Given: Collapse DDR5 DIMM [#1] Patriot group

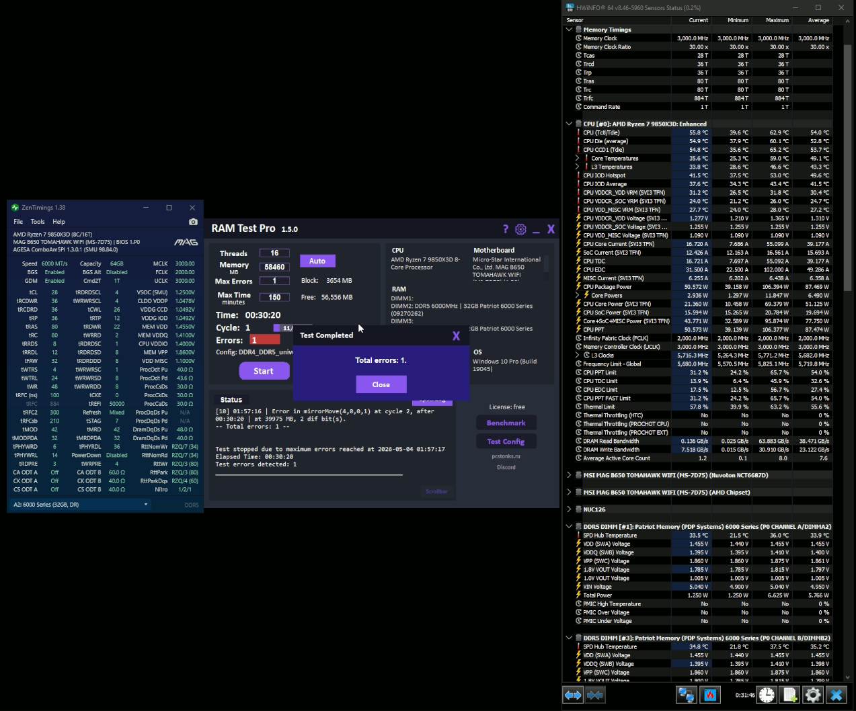Looking at the screenshot, I should click(x=569, y=526).
